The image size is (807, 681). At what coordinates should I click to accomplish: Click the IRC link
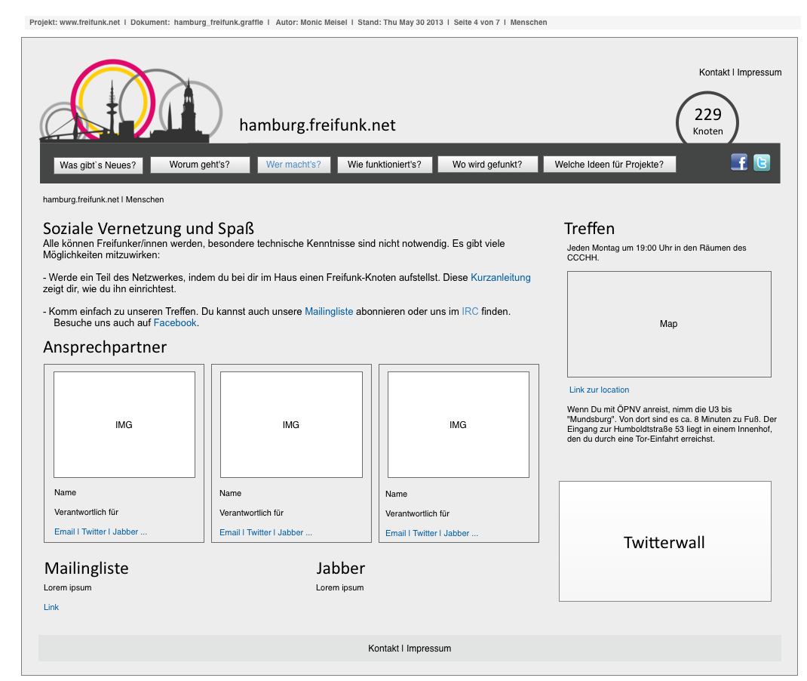tap(470, 312)
